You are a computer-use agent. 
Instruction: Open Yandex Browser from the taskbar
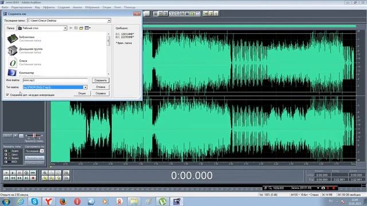49,201
